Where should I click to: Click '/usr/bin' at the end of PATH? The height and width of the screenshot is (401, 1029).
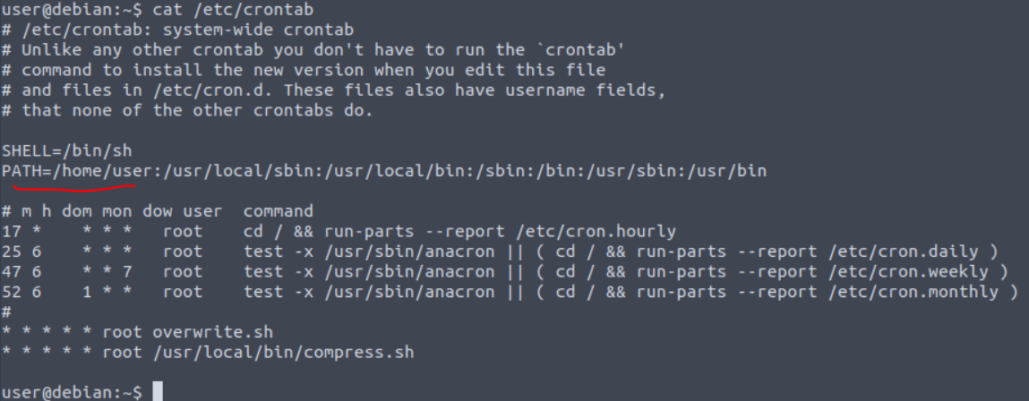point(727,171)
